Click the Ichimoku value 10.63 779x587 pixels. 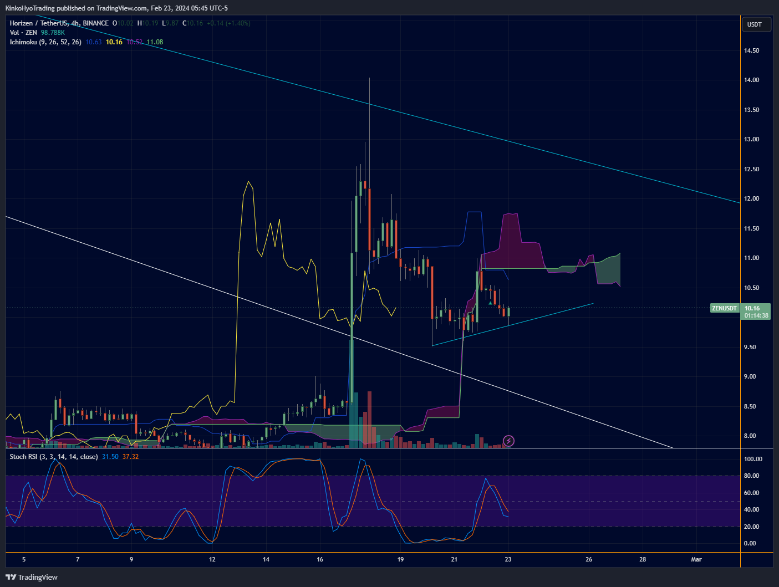[94, 42]
